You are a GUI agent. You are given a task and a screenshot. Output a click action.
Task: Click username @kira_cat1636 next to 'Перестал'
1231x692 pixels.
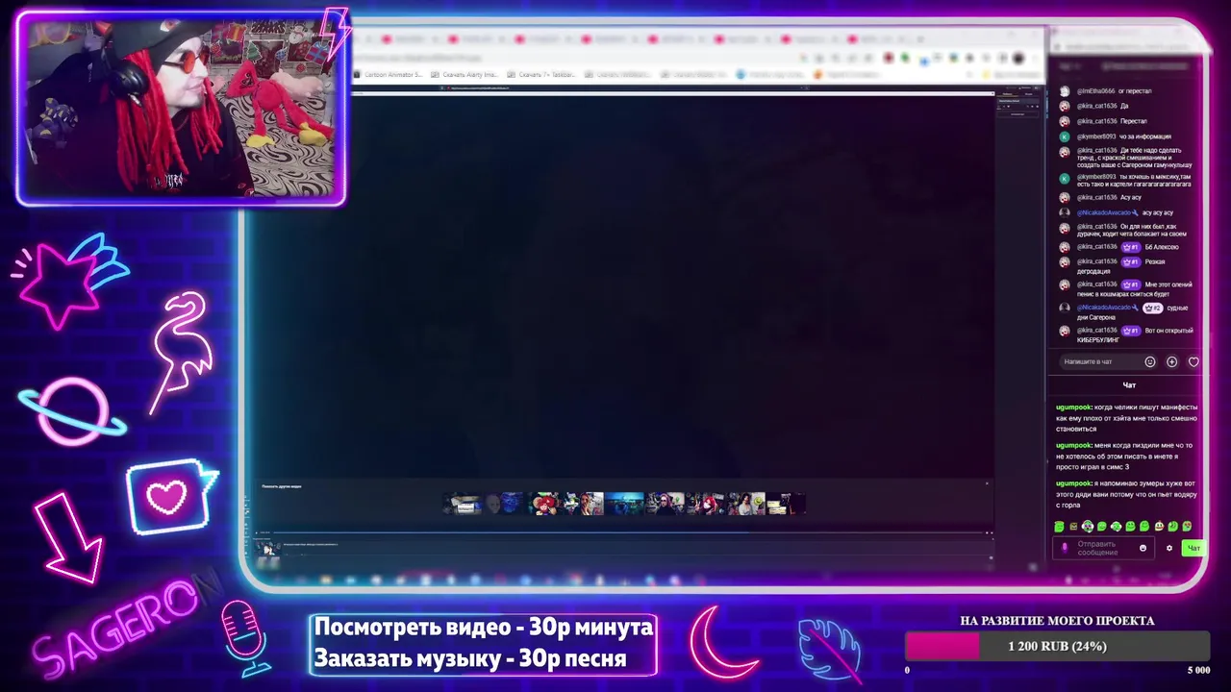(x=1096, y=121)
